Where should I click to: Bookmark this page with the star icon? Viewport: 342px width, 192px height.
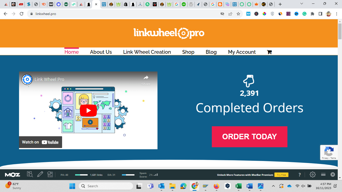tap(238, 14)
